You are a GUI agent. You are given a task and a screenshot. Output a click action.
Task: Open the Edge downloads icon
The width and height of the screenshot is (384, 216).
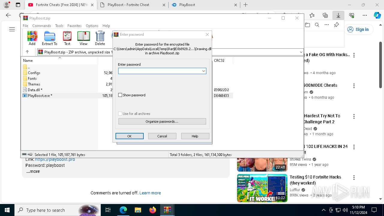pyautogui.click(x=338, y=15)
